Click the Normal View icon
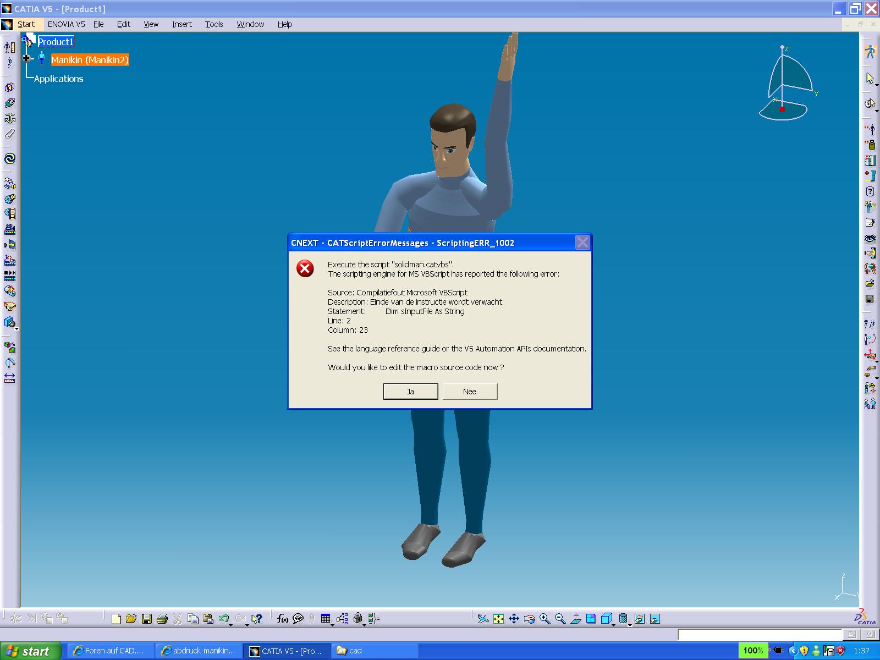Image resolution: width=880 pixels, height=660 pixels. [575, 619]
